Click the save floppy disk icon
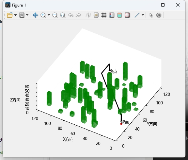The width and height of the screenshot is (188, 160). click(x=22, y=15)
